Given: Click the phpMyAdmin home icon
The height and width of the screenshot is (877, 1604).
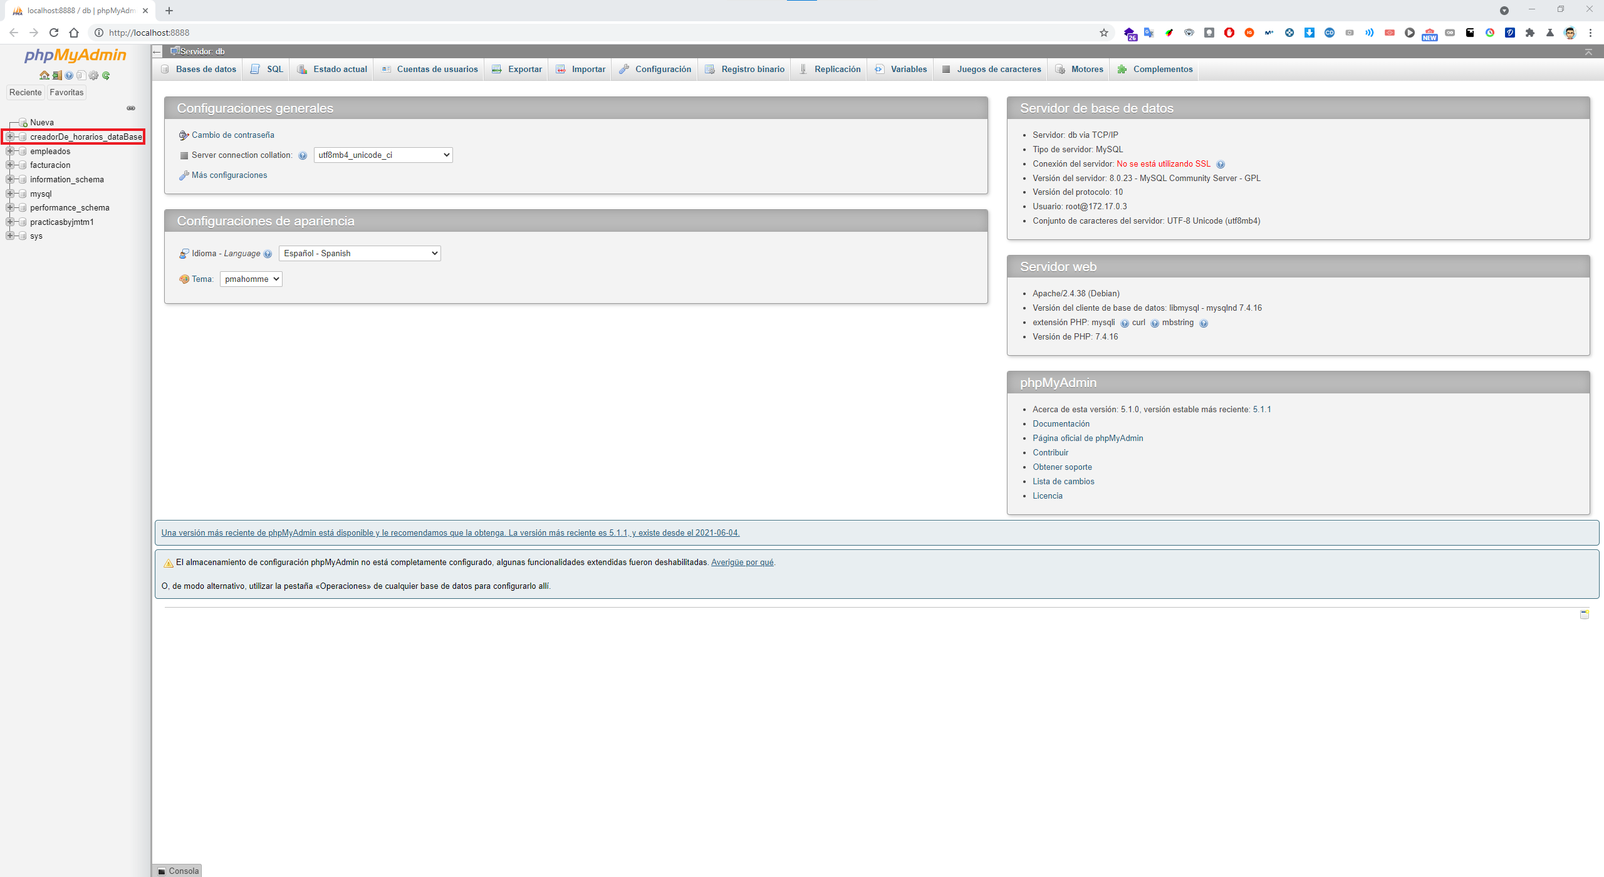Looking at the screenshot, I should pos(44,75).
